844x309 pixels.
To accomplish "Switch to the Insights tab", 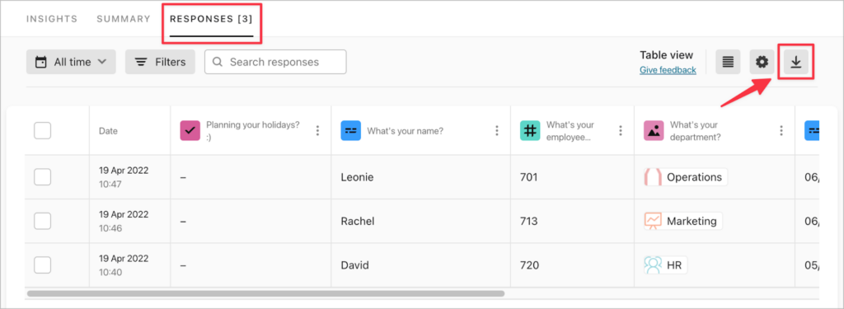I will click(52, 19).
